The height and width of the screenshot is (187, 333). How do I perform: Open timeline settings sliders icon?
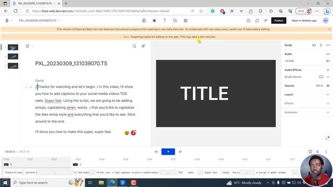(x=317, y=152)
